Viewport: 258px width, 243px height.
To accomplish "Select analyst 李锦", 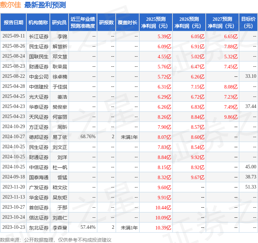I will coord(62,36).
